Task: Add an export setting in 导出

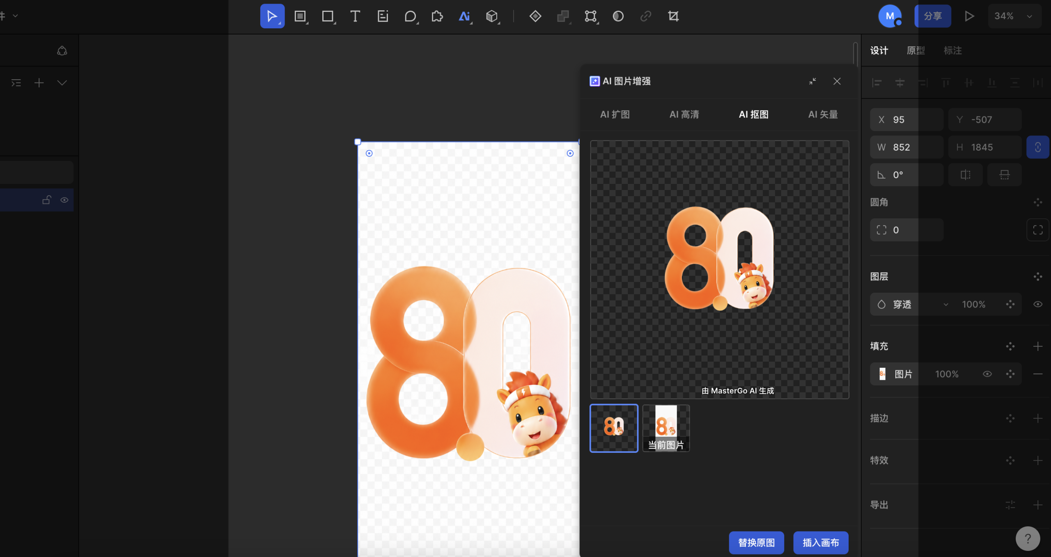Action: pyautogui.click(x=1037, y=505)
